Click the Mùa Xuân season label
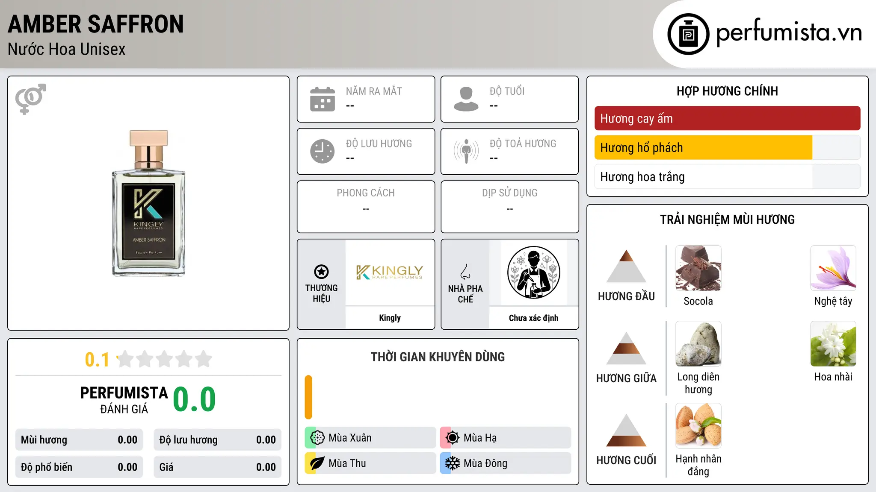 (350, 438)
